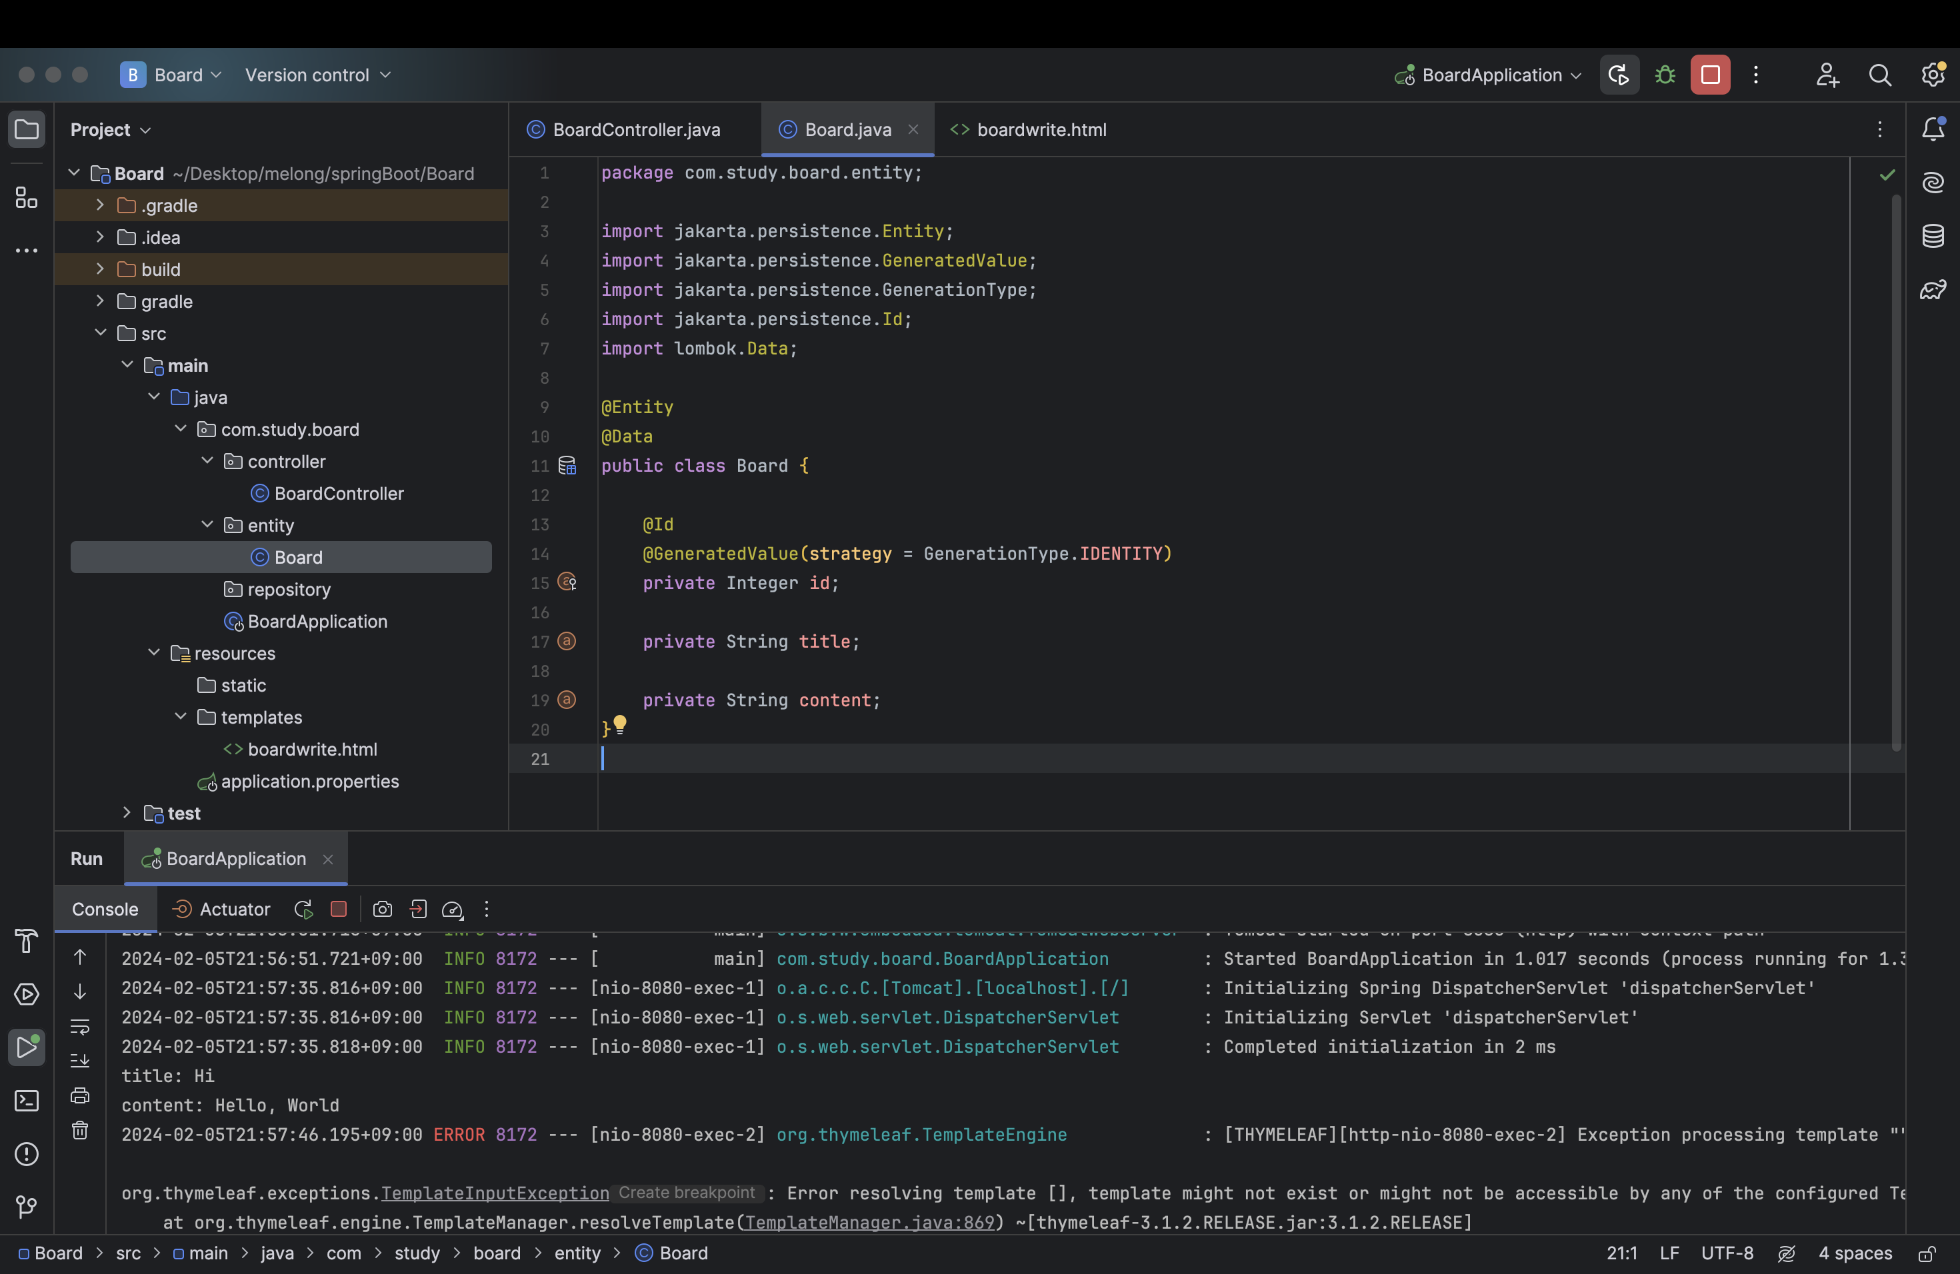Stop the running BoardApplication with red button
This screenshot has height=1274, width=1960.
click(x=1709, y=75)
